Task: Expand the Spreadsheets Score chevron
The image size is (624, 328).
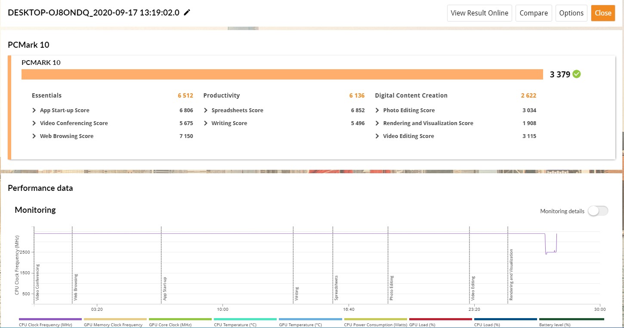Action: tap(206, 110)
